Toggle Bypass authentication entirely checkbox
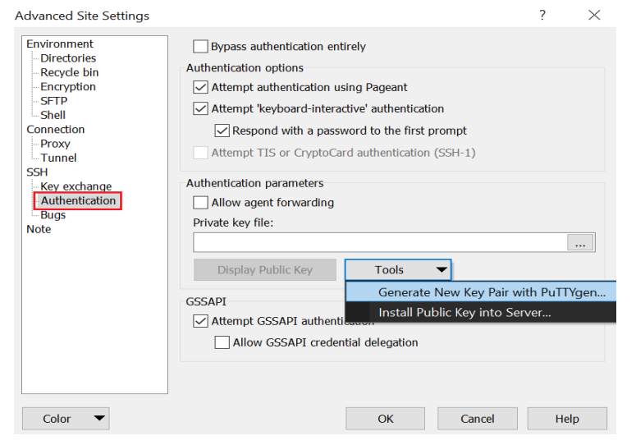The height and width of the screenshot is (445, 636). (x=200, y=46)
